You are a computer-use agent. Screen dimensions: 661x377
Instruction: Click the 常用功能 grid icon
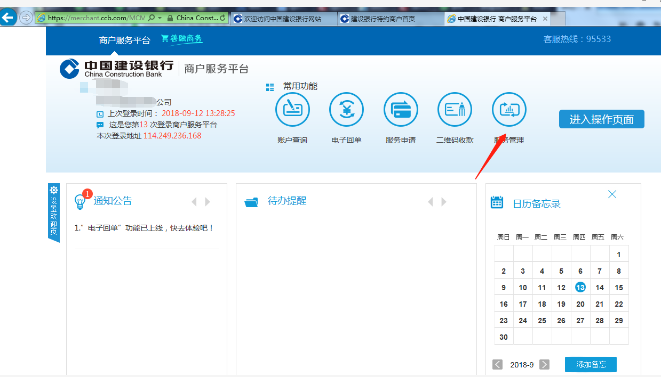click(270, 87)
